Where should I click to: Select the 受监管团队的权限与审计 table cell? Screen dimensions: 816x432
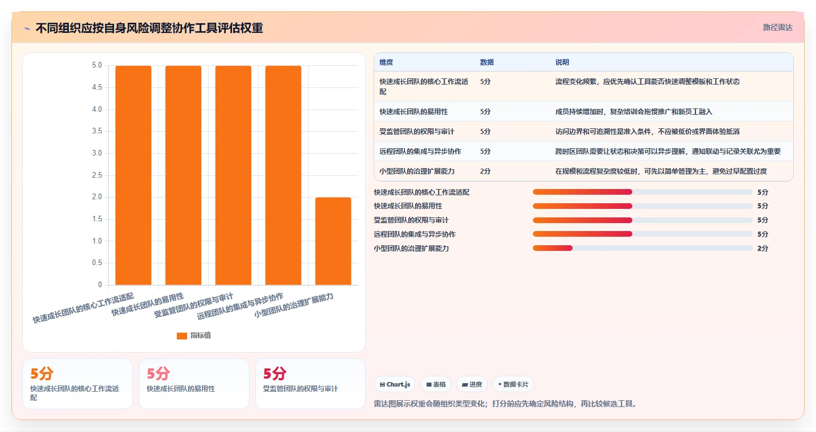click(x=424, y=131)
